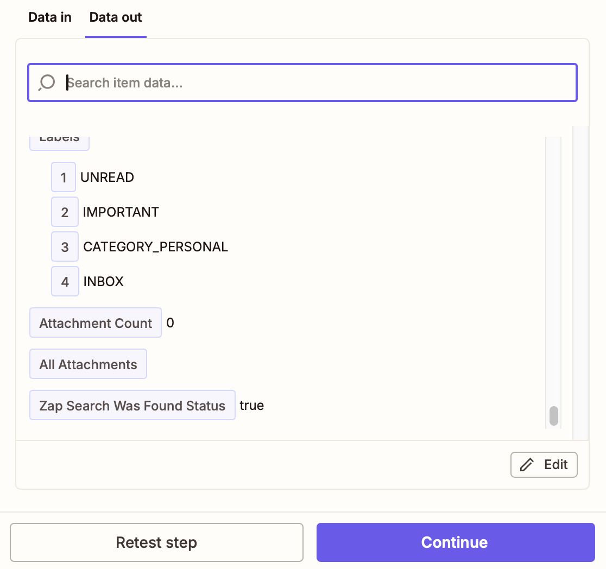Select Zap Search Was Found Status field
606x569 pixels.
pyautogui.click(x=132, y=406)
